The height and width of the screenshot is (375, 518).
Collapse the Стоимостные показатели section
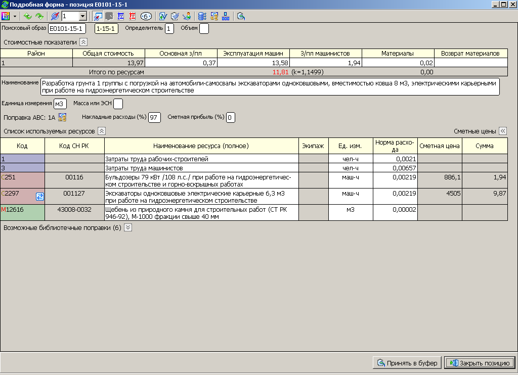83,42
